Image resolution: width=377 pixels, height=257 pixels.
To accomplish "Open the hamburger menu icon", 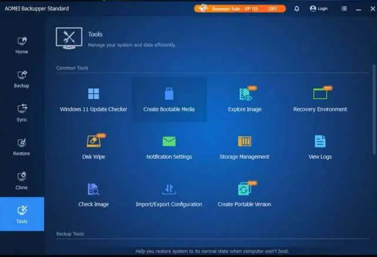I will pyautogui.click(x=344, y=9).
